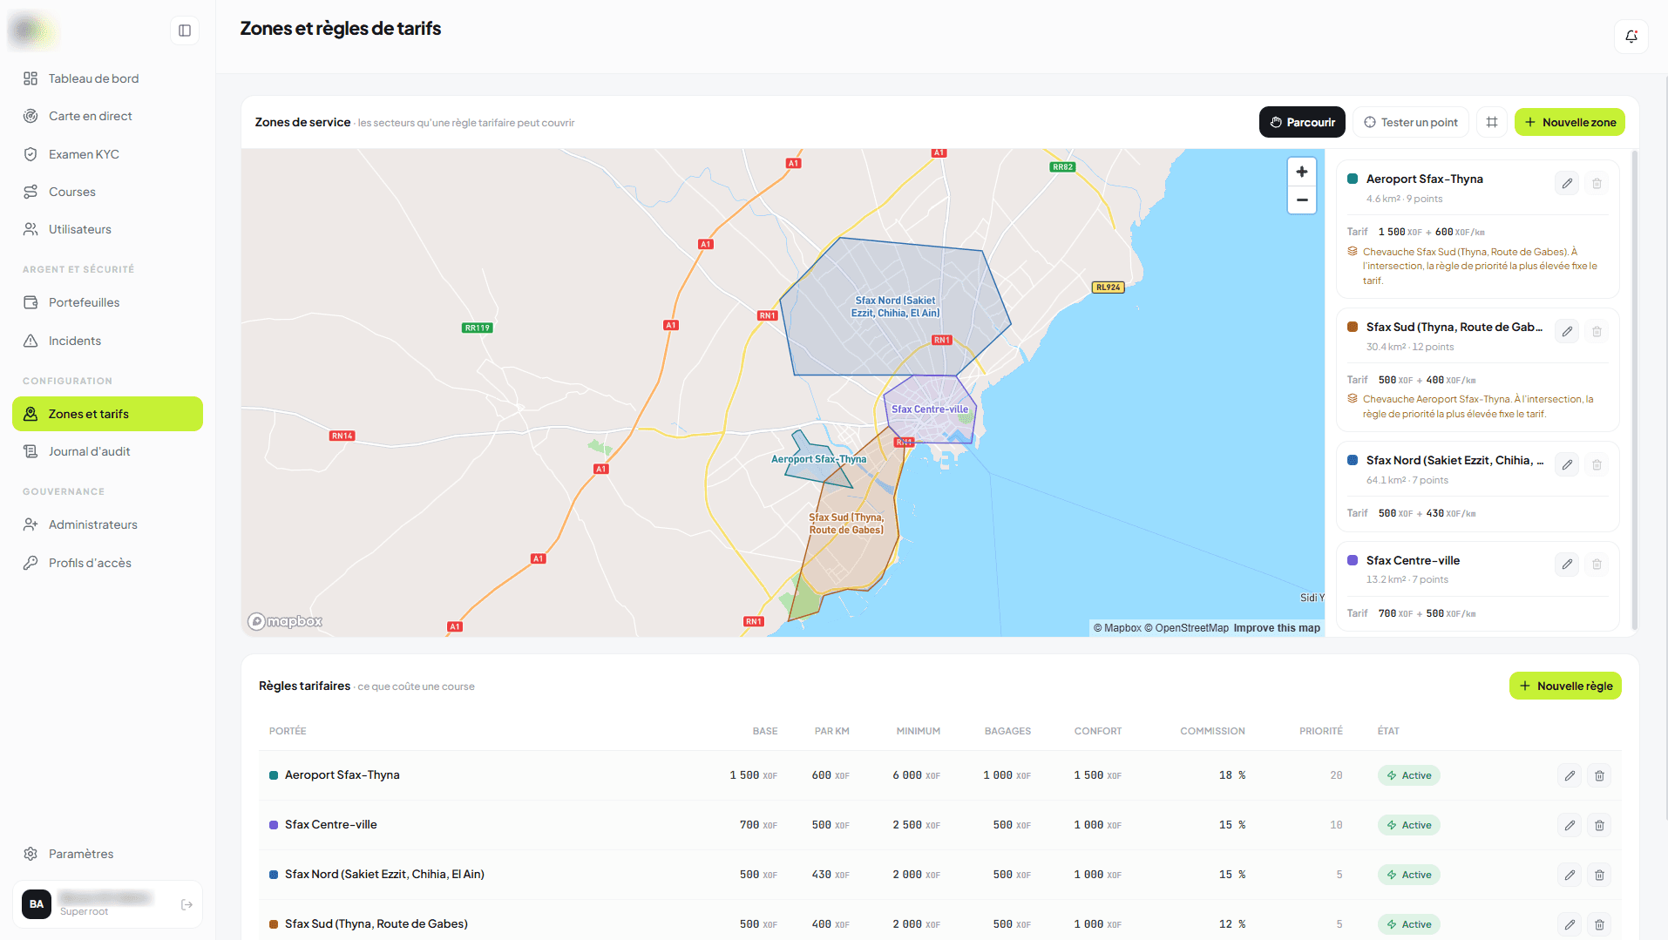Image resolution: width=1668 pixels, height=940 pixels.
Task: Edit the Sfax Sud zone card
Action: pos(1567,331)
